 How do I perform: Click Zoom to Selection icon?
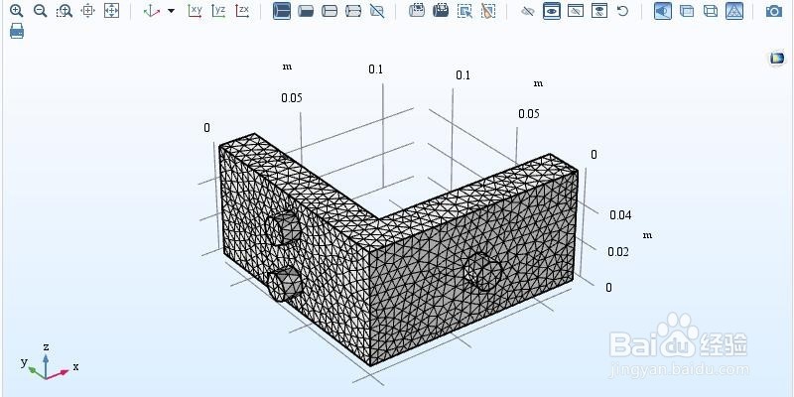[88, 11]
